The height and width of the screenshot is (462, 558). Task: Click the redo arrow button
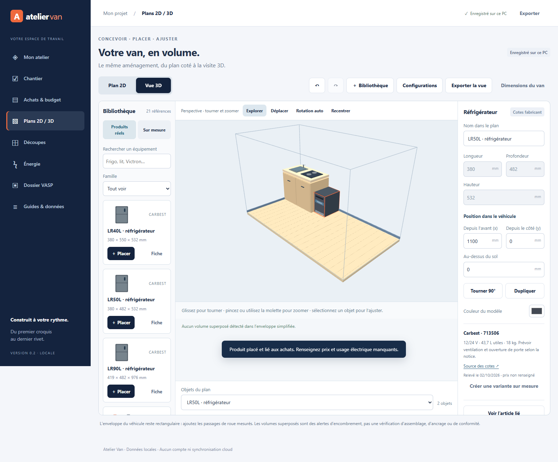point(335,85)
